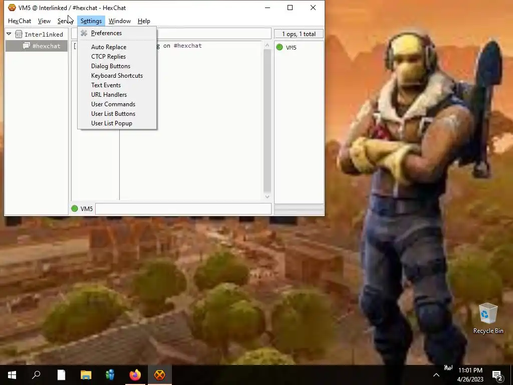Open the blank document taskbar icon
The height and width of the screenshot is (385, 513).
(x=61, y=375)
